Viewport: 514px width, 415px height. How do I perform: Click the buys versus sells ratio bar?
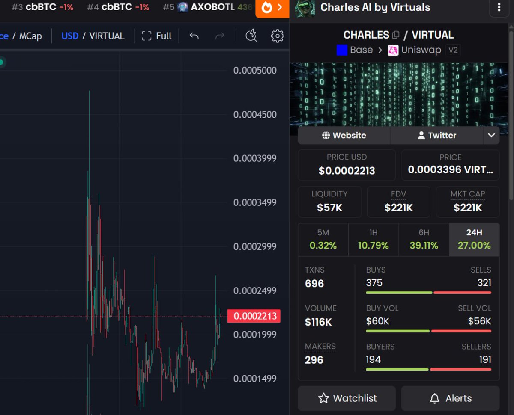[428, 293]
